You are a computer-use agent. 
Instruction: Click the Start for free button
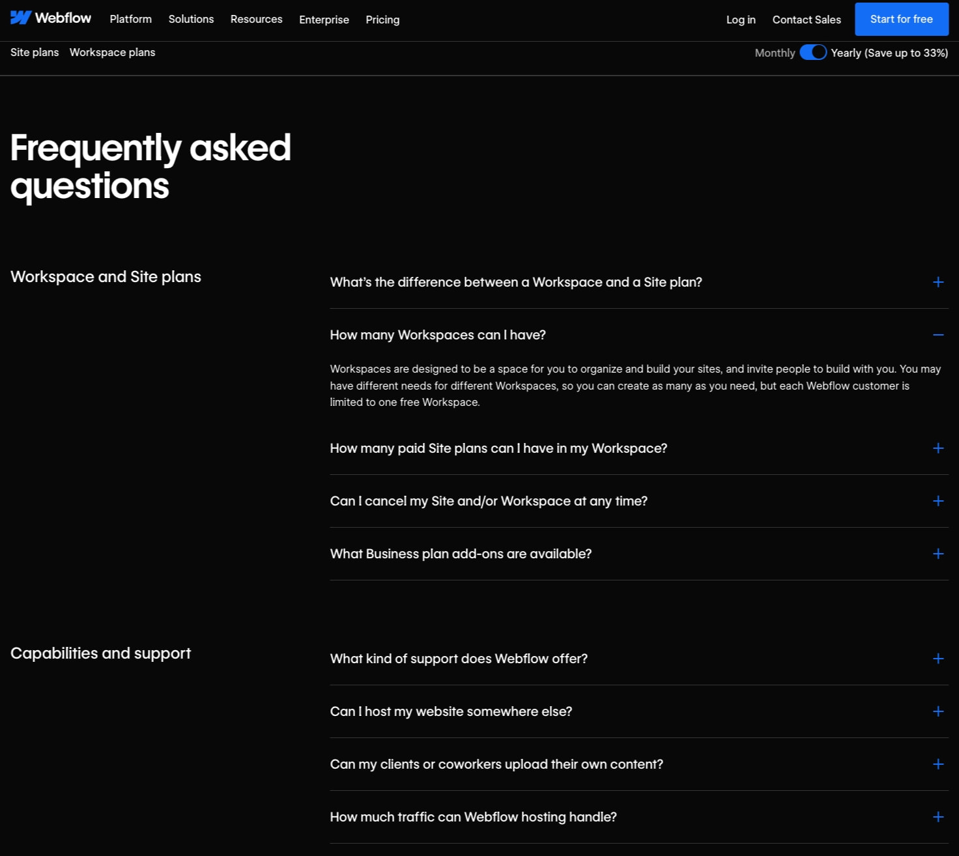pyautogui.click(x=902, y=19)
